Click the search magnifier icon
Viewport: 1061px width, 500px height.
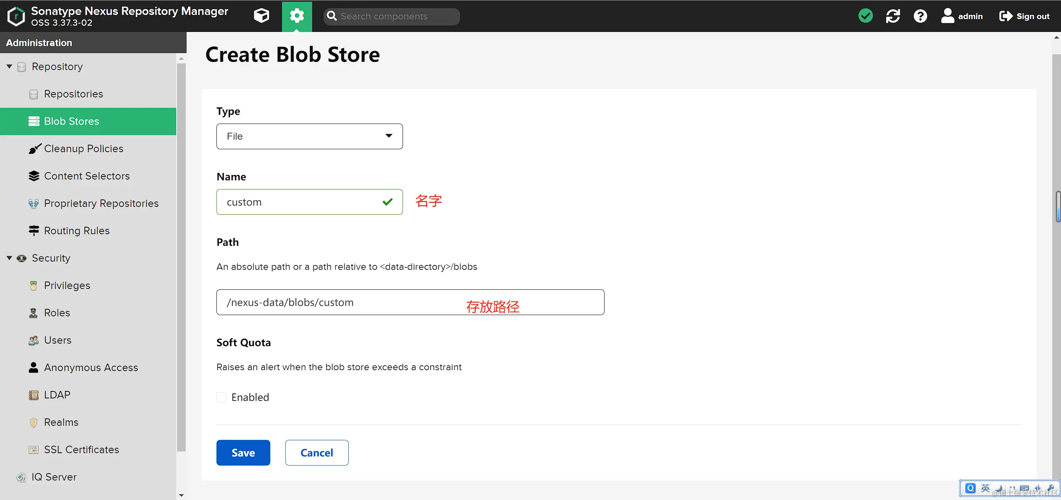tap(332, 16)
